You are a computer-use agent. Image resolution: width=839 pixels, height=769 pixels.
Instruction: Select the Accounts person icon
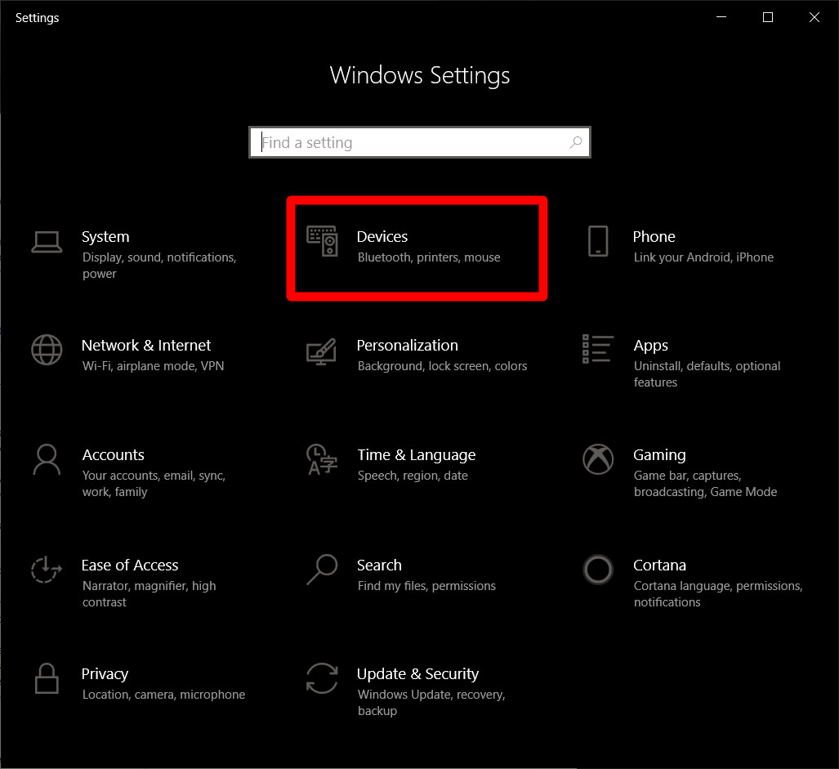coord(47,460)
